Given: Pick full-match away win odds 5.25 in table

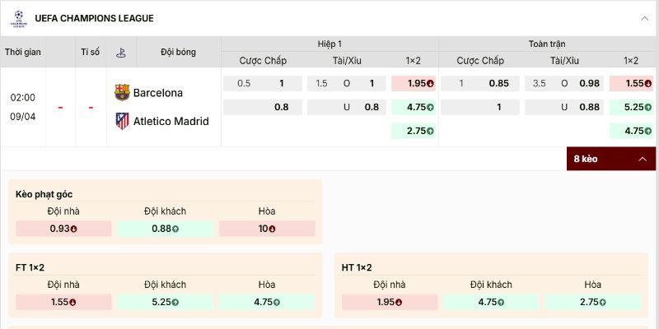Looking at the screenshot, I should tap(632, 107).
